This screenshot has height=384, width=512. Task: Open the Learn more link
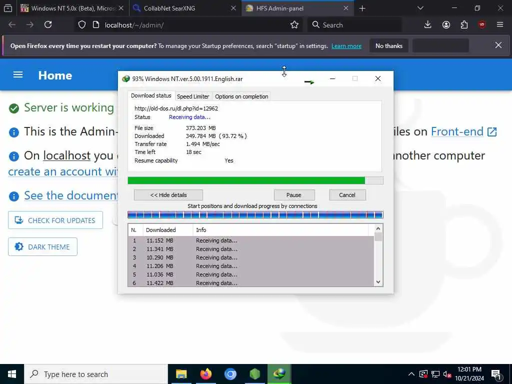click(x=346, y=46)
